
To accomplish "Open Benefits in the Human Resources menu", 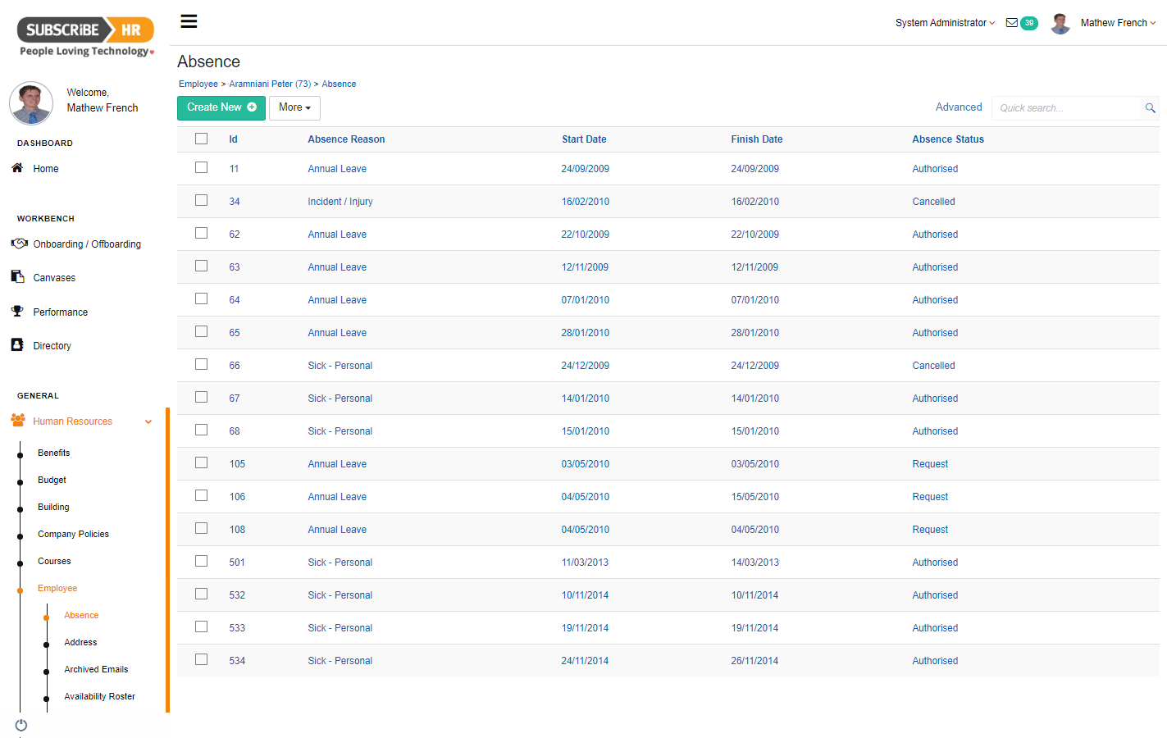I will click(x=54, y=453).
